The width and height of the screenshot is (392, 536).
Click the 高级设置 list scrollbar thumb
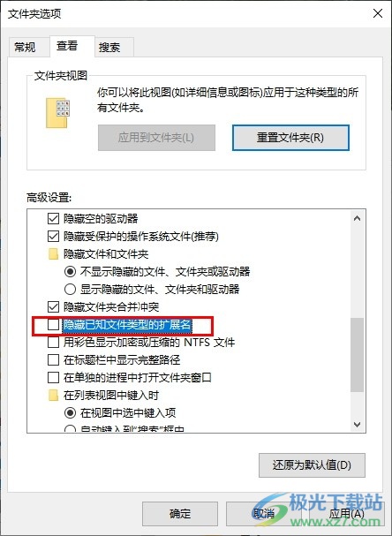coord(358,354)
